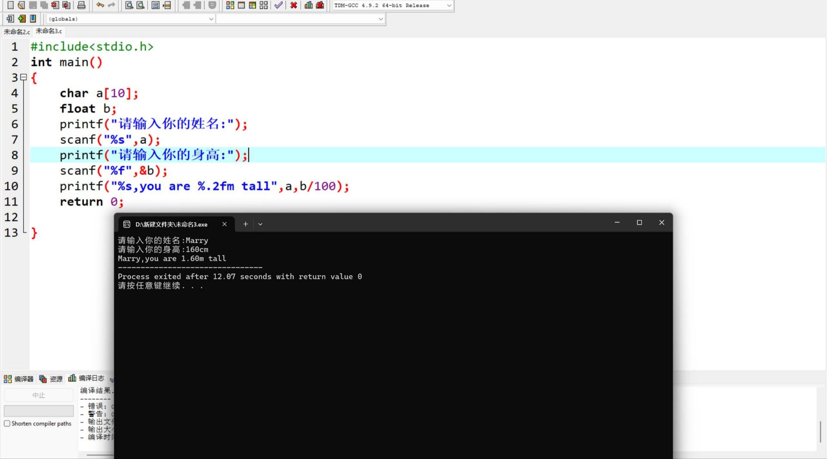Click the printf with '%.2fm tall' line
This screenshot has width=827, height=459.
click(205, 186)
